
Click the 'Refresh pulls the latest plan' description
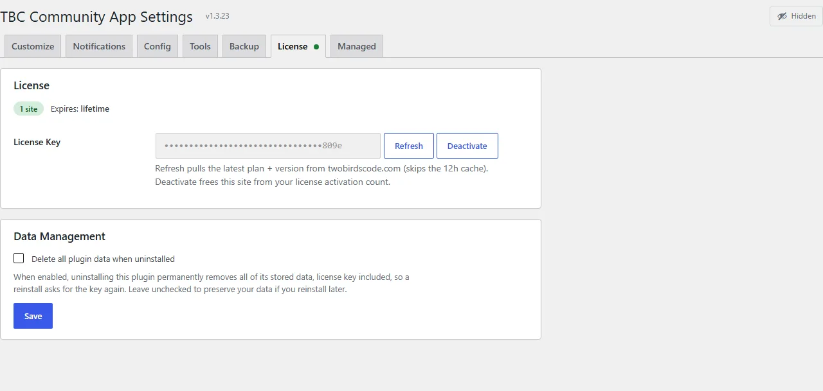coord(321,169)
